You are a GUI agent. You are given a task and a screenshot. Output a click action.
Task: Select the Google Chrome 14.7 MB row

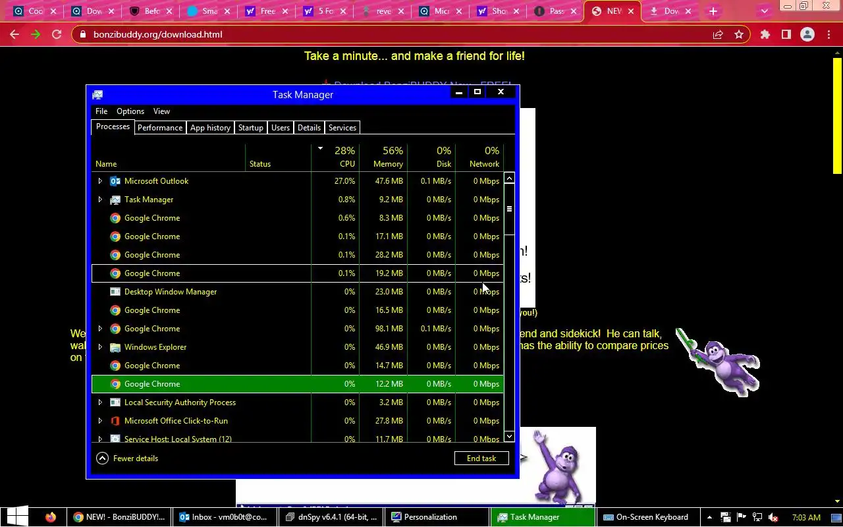(298, 366)
